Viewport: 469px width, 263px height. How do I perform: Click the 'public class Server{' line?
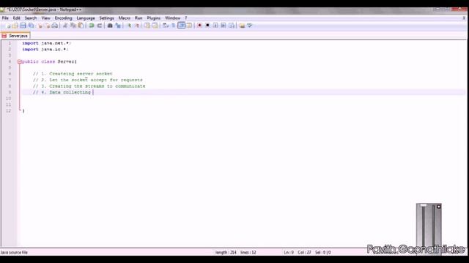(49, 61)
